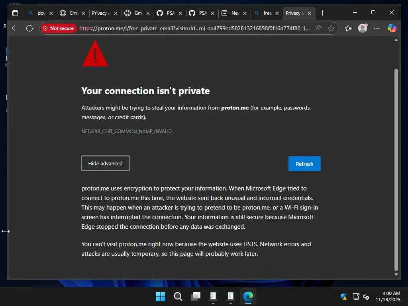Go back using the back arrow
The width and height of the screenshot is (408, 306).
15,28
